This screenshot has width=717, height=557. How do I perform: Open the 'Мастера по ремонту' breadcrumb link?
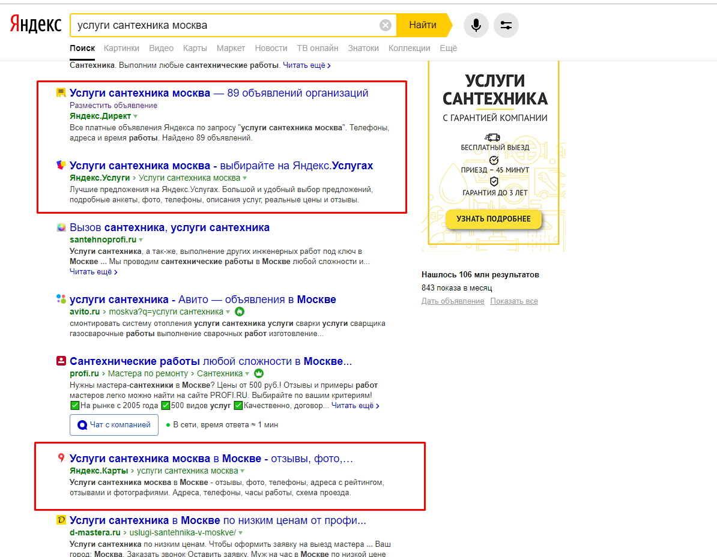pyautogui.click(x=148, y=373)
